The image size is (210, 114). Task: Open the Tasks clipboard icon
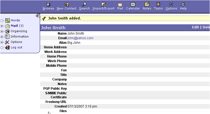pos(158,4)
